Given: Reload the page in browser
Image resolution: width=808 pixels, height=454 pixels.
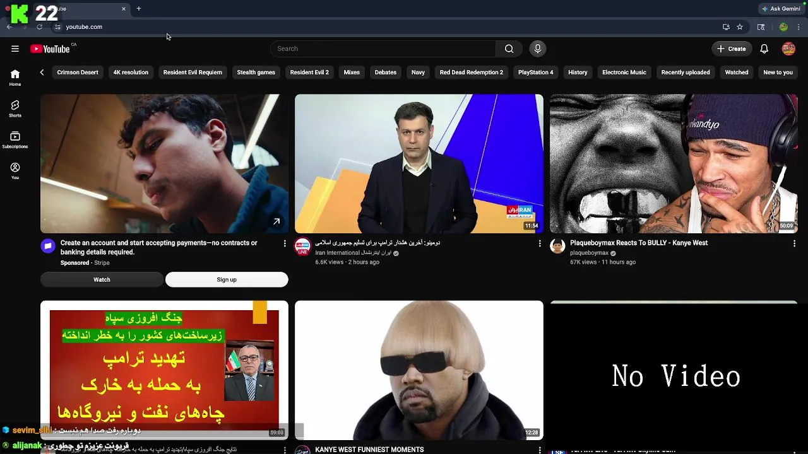Looking at the screenshot, I should coord(39,27).
